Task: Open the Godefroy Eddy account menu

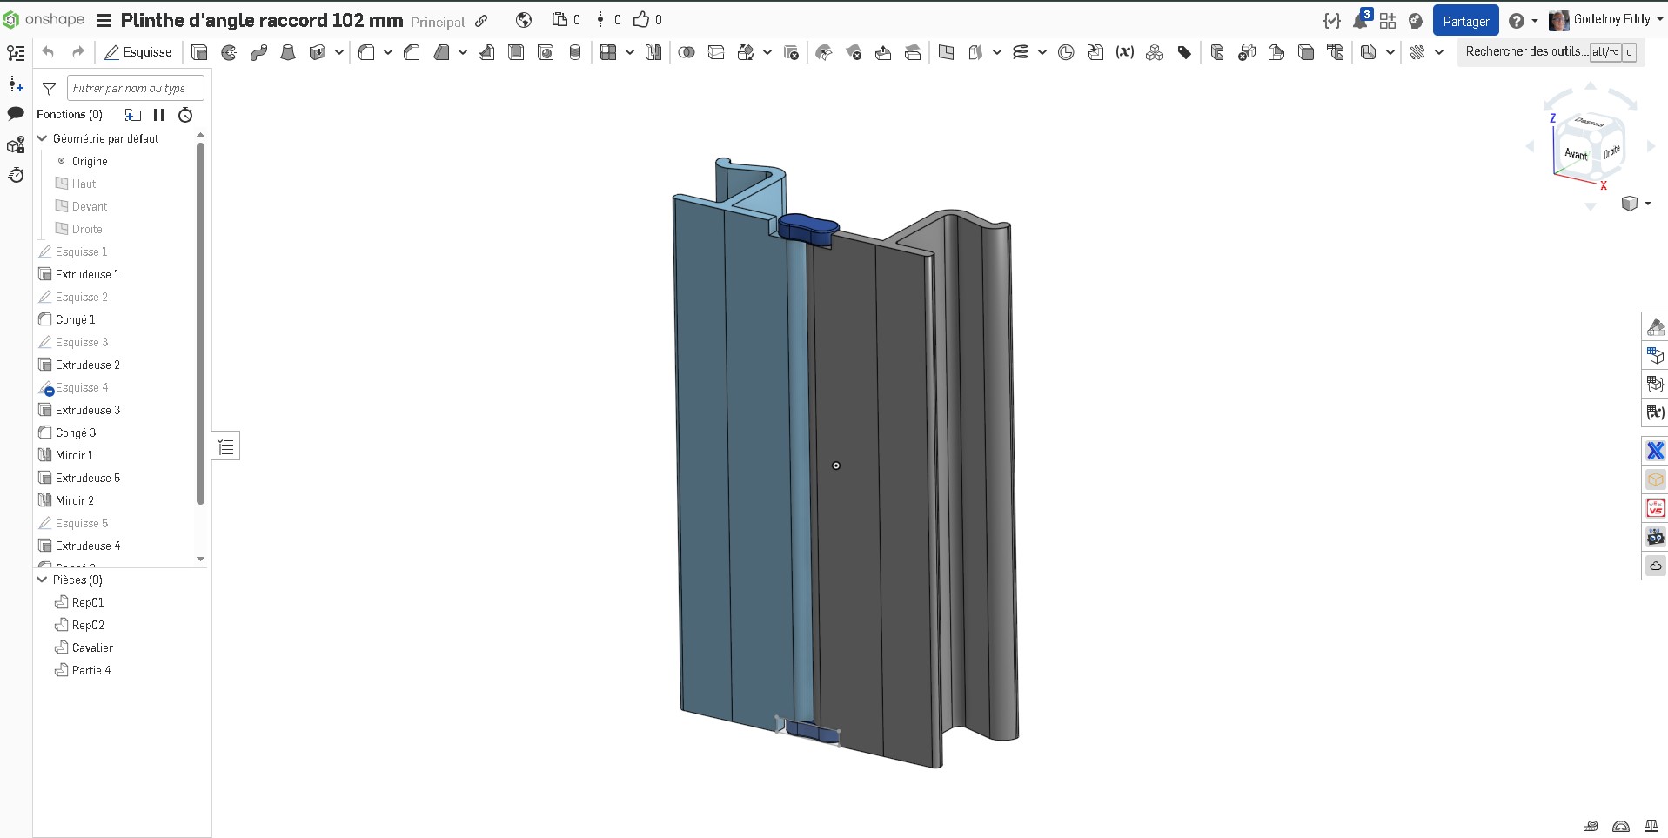Action: (1605, 20)
